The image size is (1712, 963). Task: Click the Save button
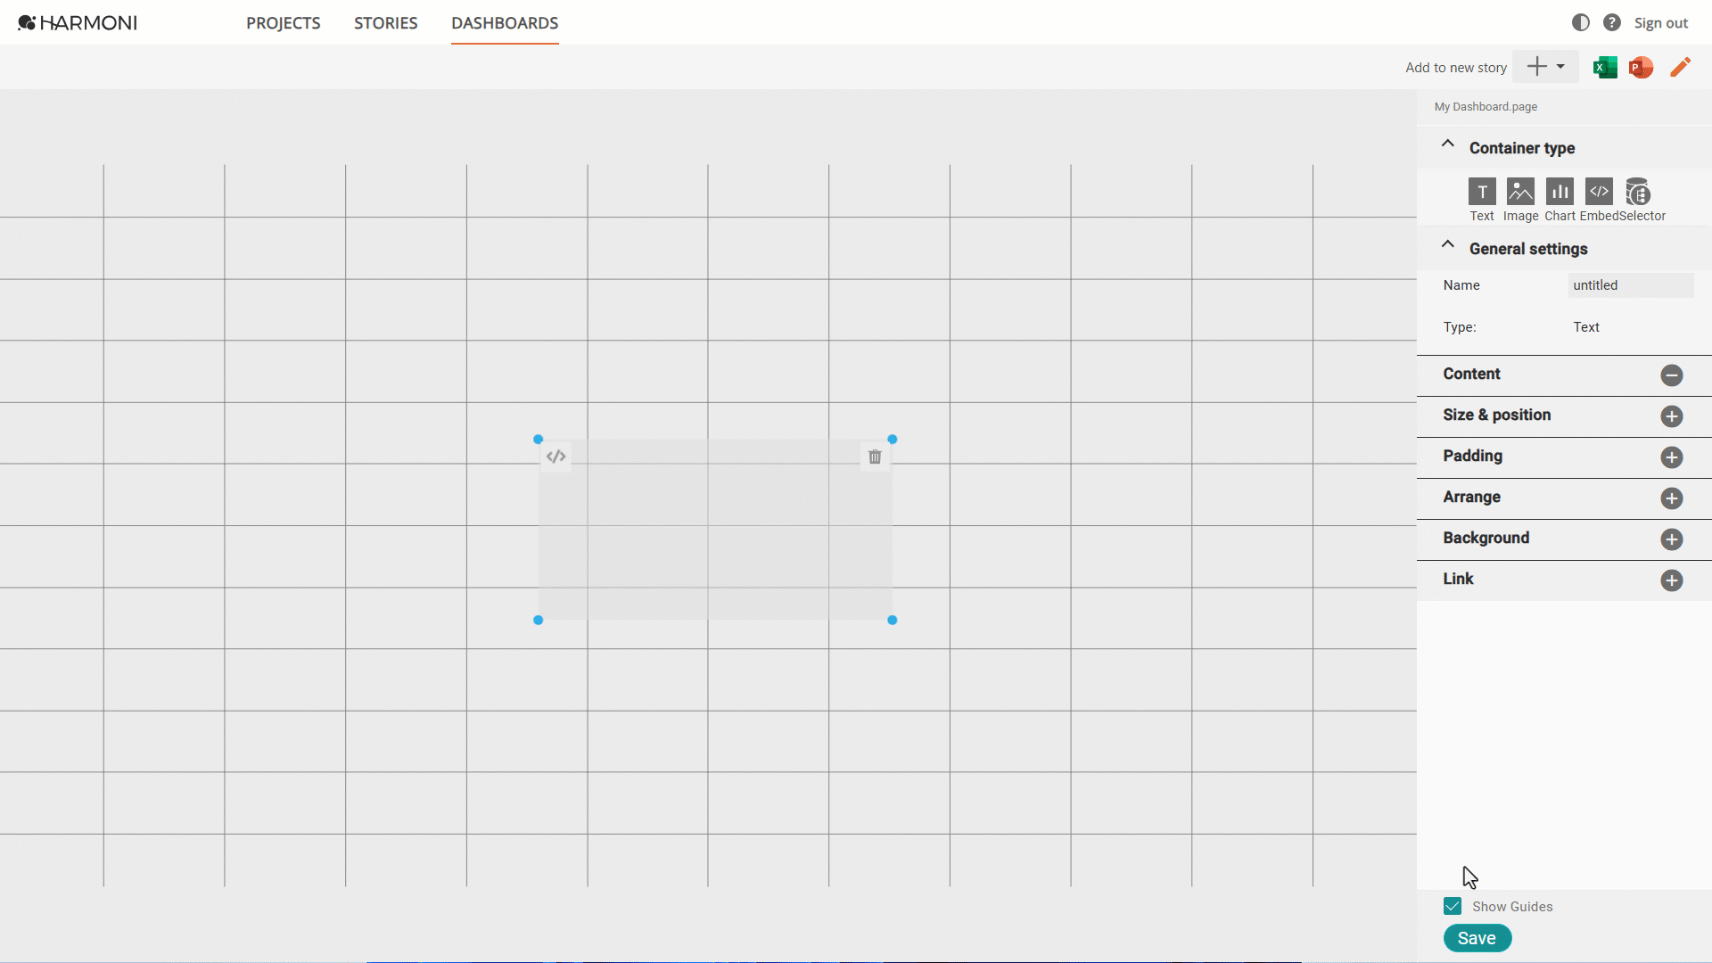coord(1477,938)
